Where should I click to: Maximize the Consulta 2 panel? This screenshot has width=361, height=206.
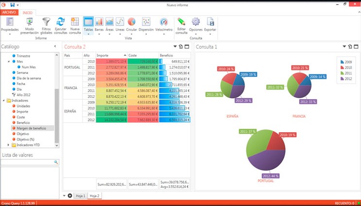(187, 47)
